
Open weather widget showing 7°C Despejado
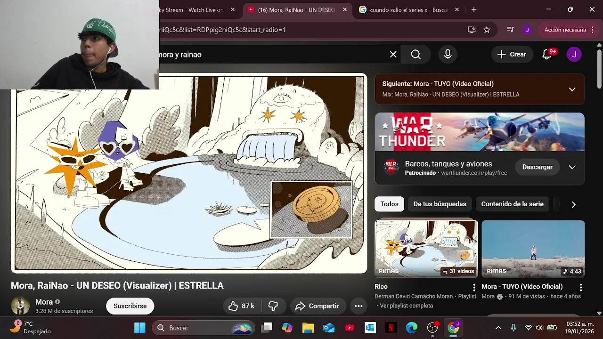pos(31,328)
